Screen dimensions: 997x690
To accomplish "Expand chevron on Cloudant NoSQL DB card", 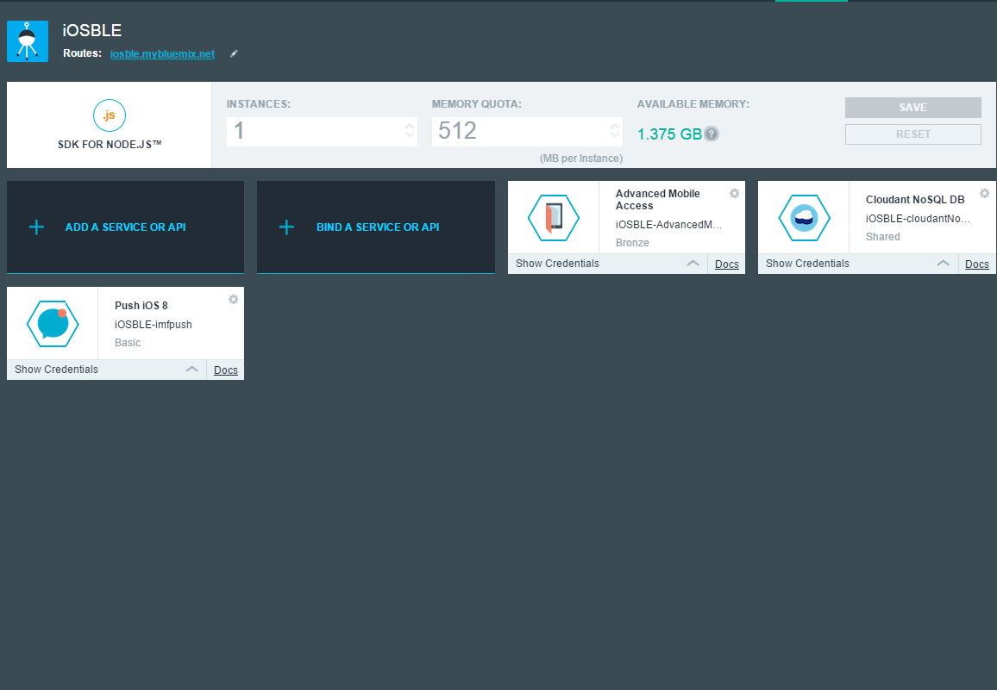I will [x=943, y=263].
